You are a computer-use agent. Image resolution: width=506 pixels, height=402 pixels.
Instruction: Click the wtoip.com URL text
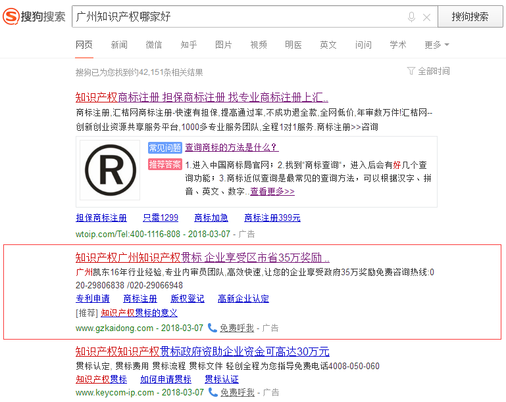(128, 234)
